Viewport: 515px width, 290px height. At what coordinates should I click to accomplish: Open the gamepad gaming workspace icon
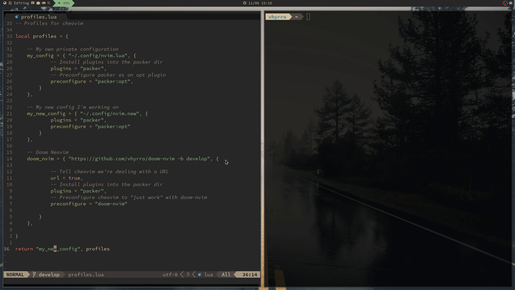pyautogui.click(x=44, y=3)
